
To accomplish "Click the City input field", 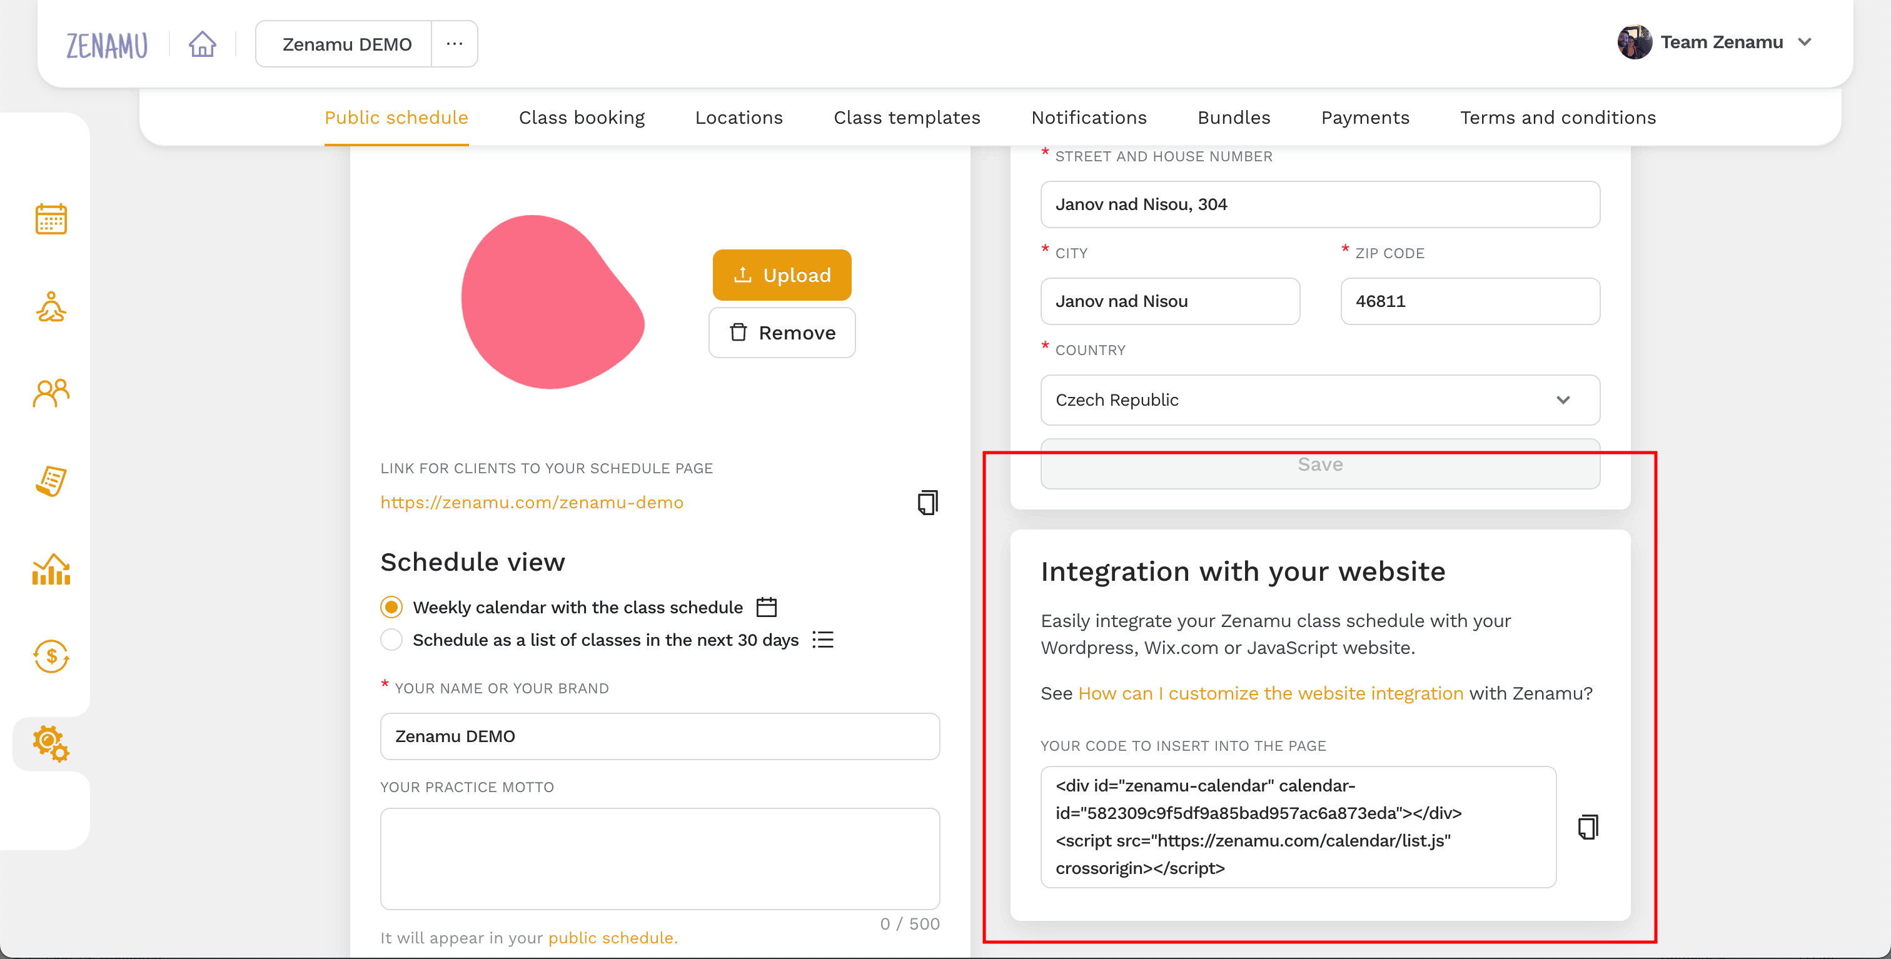I will 1169,301.
